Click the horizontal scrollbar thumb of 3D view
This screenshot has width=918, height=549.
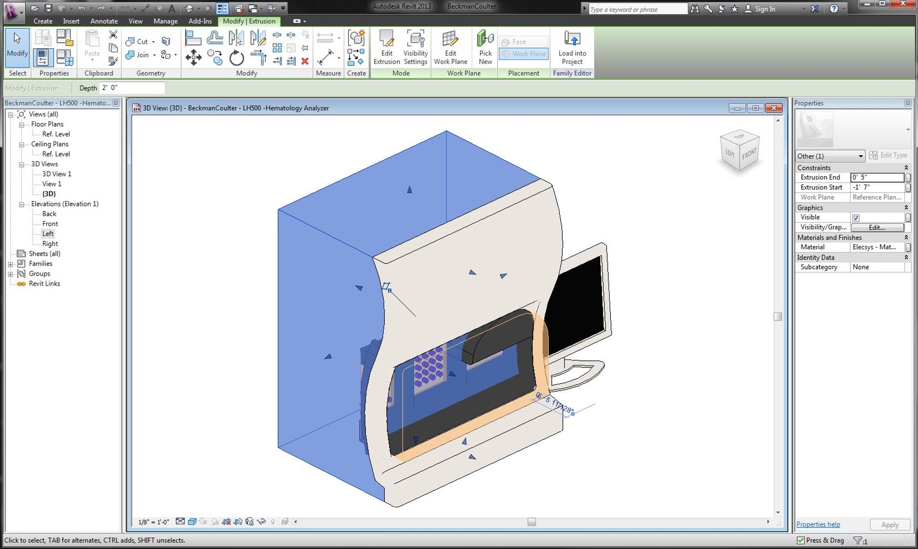pyautogui.click(x=532, y=522)
